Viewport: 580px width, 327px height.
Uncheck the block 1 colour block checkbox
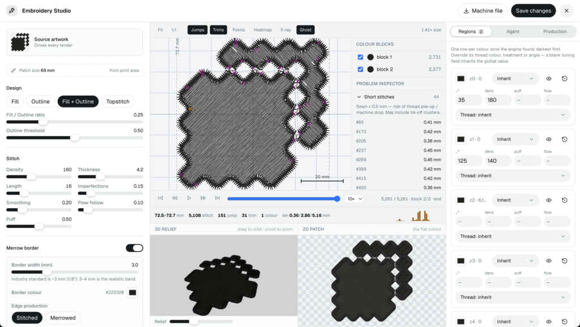point(360,57)
